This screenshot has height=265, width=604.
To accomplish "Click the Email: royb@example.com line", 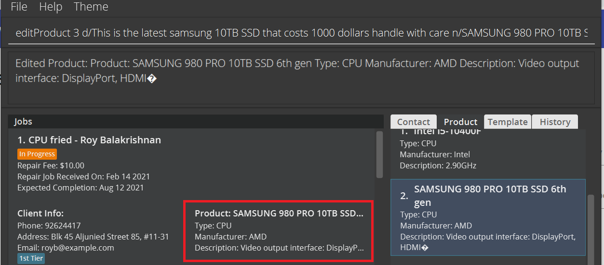I will 66,248.
